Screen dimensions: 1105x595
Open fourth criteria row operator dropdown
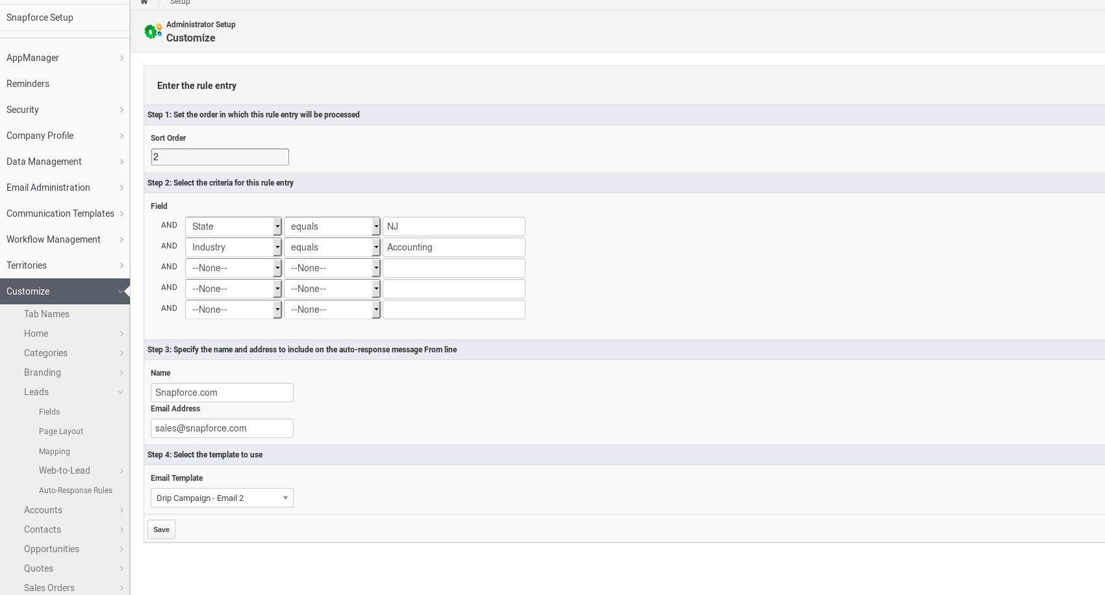(332, 289)
